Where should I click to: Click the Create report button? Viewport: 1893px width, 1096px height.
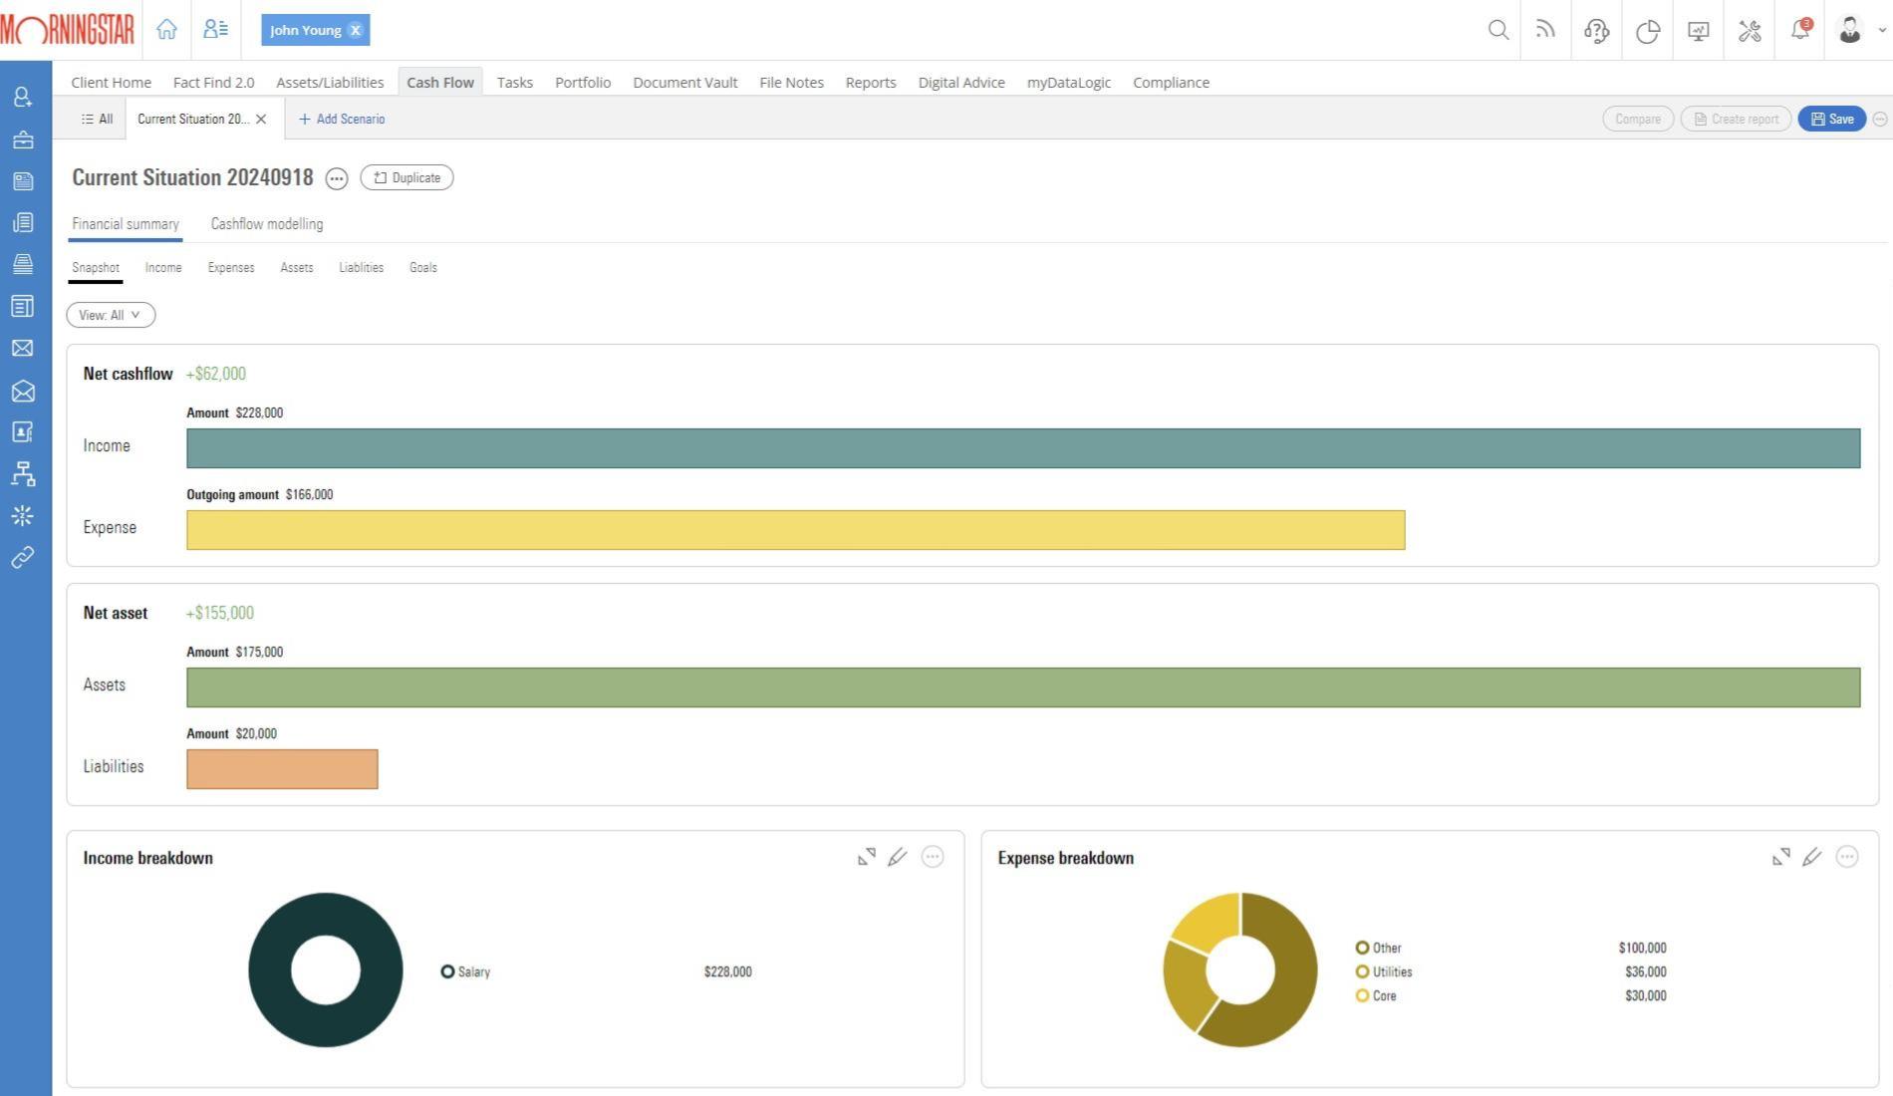coord(1736,119)
